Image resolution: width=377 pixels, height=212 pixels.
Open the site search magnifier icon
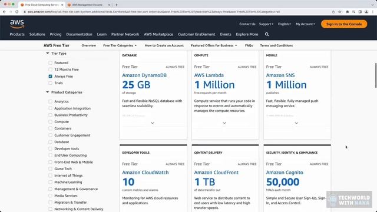tap(267, 34)
